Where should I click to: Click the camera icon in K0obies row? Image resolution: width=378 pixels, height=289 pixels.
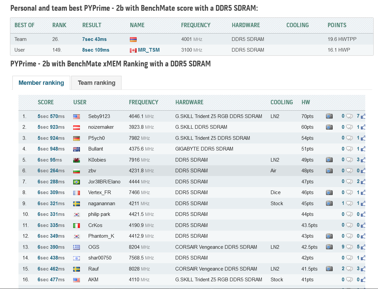(x=329, y=160)
